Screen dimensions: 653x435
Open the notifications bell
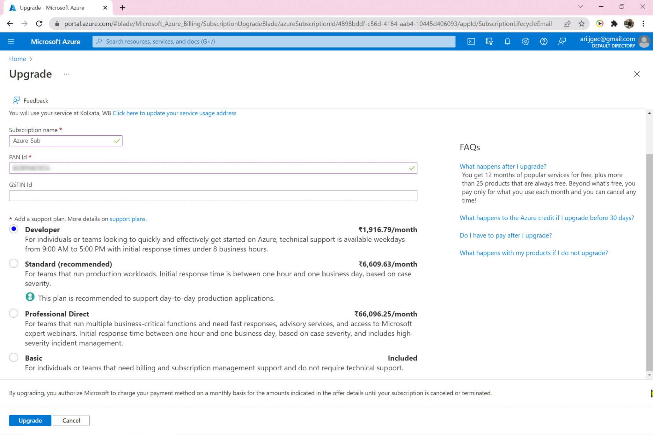pos(507,41)
